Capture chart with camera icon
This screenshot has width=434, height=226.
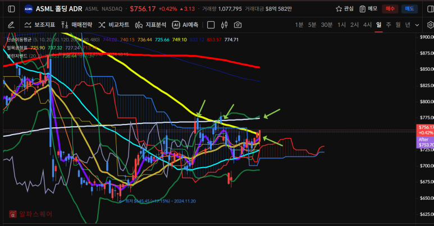237,25
